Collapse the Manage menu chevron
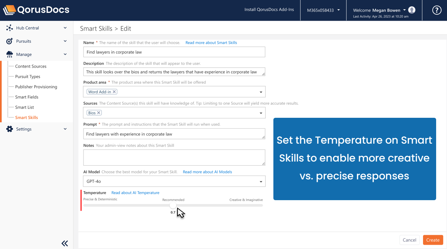Image resolution: width=447 pixels, height=249 pixels. coord(65,54)
